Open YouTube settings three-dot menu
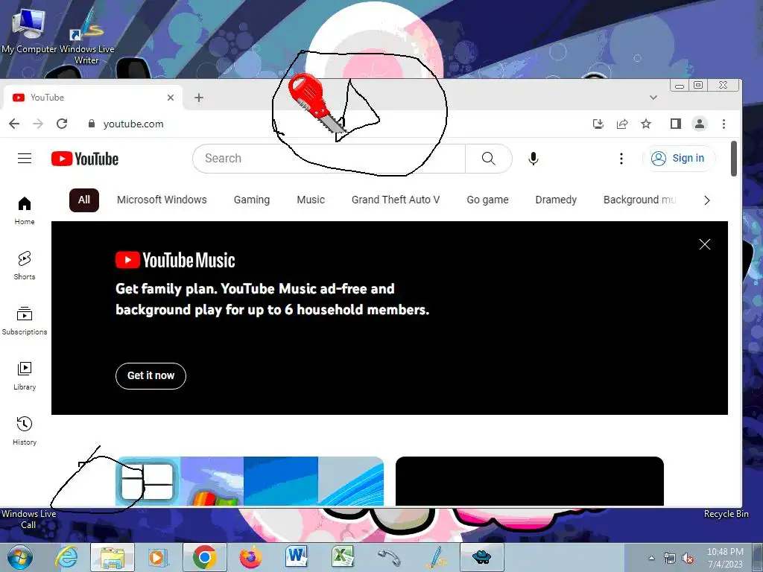This screenshot has width=763, height=572. 621,159
